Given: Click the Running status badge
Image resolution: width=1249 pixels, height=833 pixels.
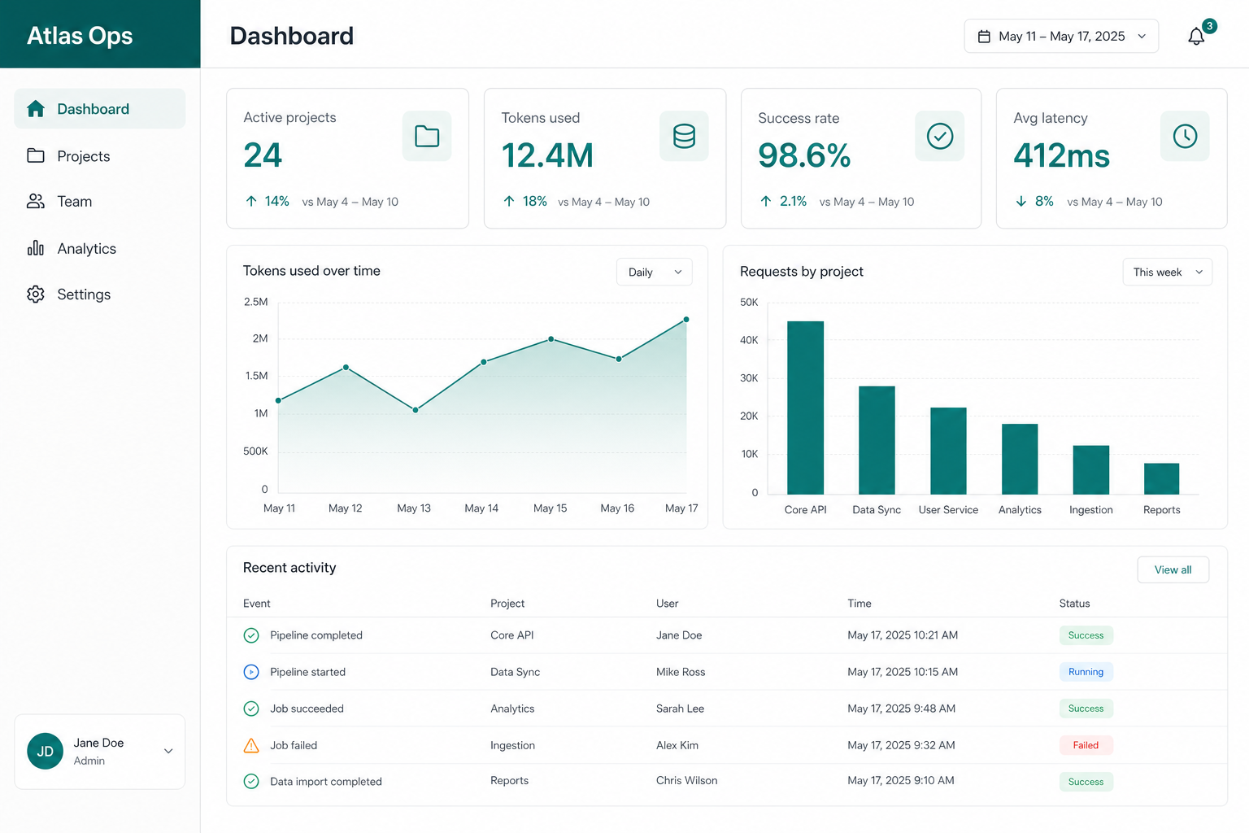Looking at the screenshot, I should click(x=1086, y=672).
